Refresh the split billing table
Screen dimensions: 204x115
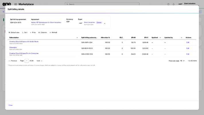pyautogui.click(x=53, y=32)
